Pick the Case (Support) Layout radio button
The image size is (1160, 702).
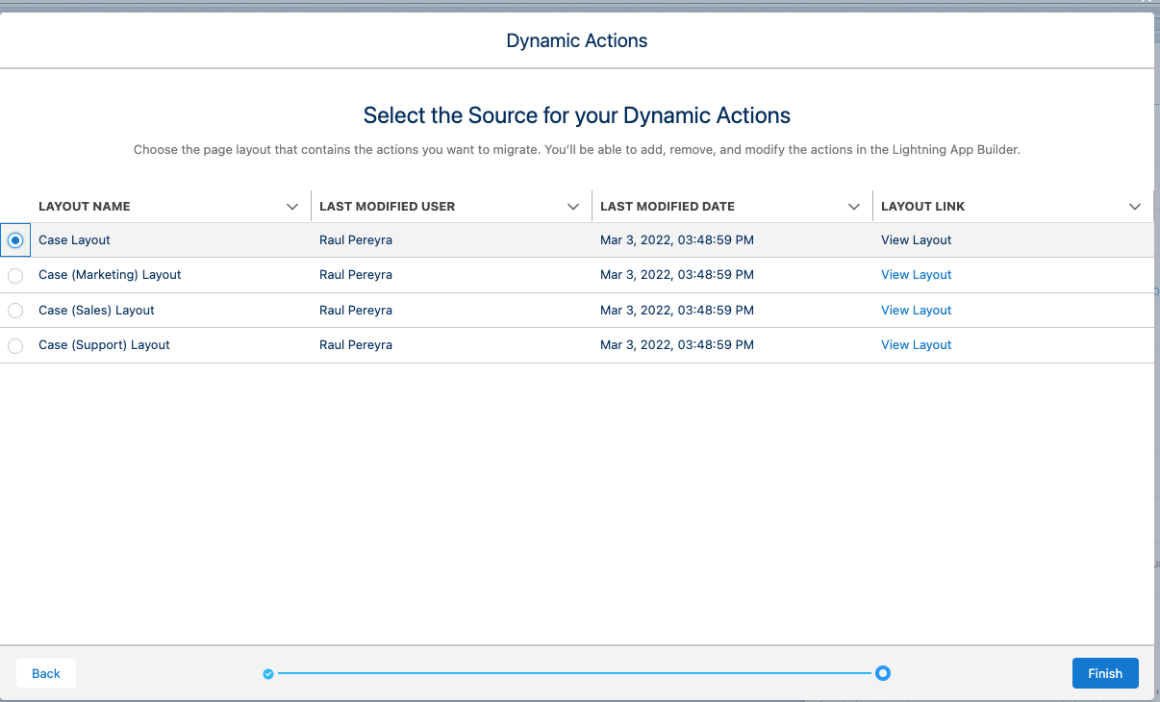(x=15, y=346)
